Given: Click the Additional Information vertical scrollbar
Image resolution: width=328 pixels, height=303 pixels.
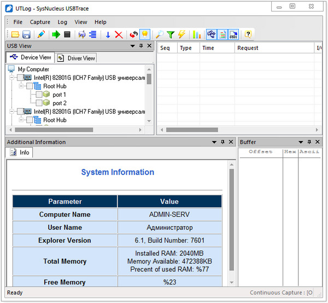Looking at the screenshot, I should pyautogui.click(x=231, y=219).
